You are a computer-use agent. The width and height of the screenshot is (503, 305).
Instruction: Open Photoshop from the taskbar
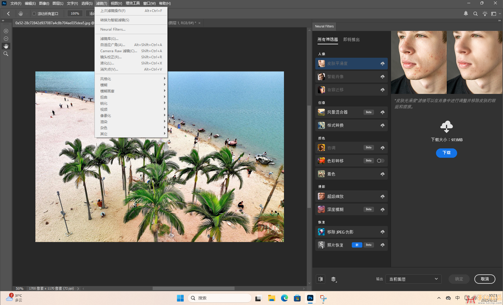pos(310,298)
